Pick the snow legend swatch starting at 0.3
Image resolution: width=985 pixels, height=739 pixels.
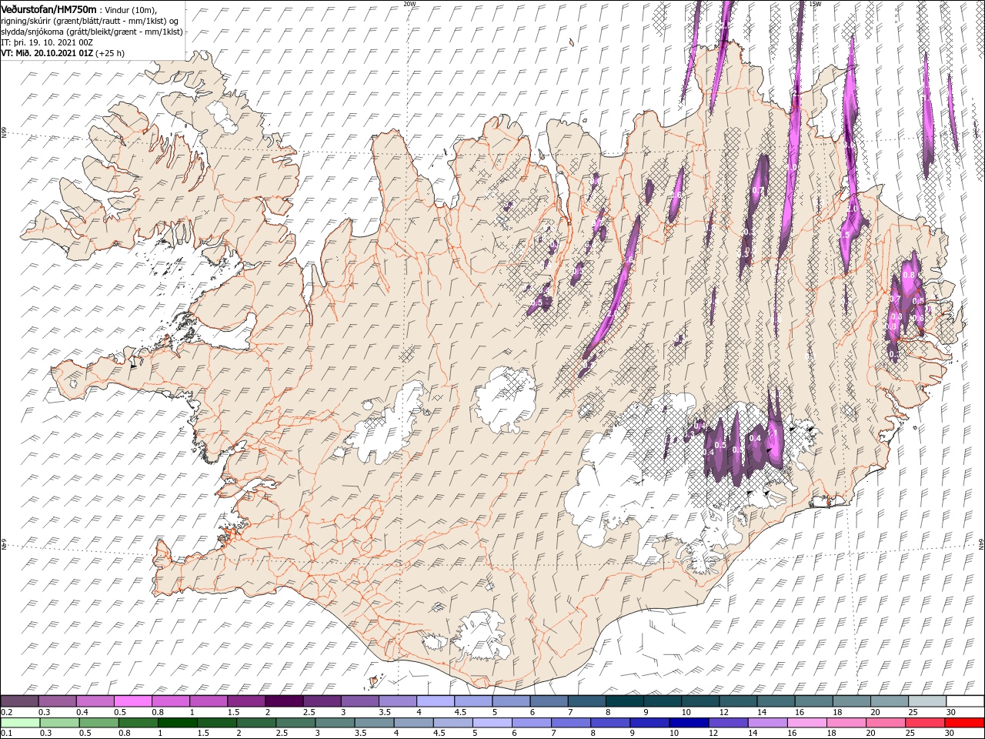(x=58, y=701)
